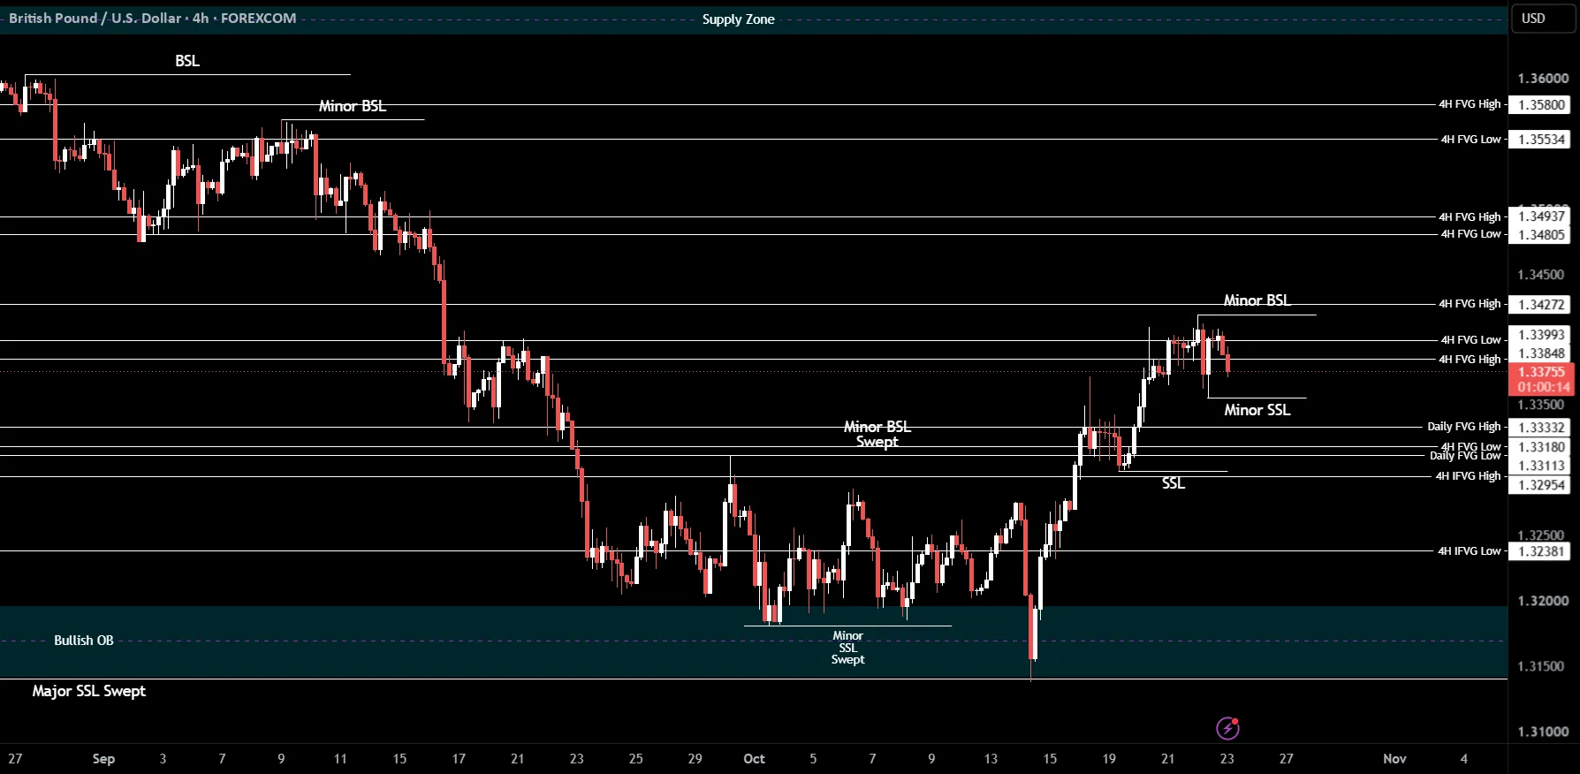Select the Supply Zone label
The width and height of the screenshot is (1580, 774).
click(x=738, y=19)
